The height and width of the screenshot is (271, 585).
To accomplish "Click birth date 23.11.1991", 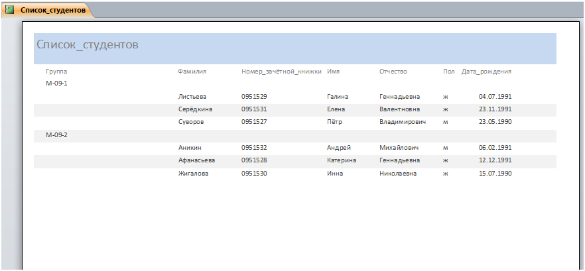I will pos(495,109).
